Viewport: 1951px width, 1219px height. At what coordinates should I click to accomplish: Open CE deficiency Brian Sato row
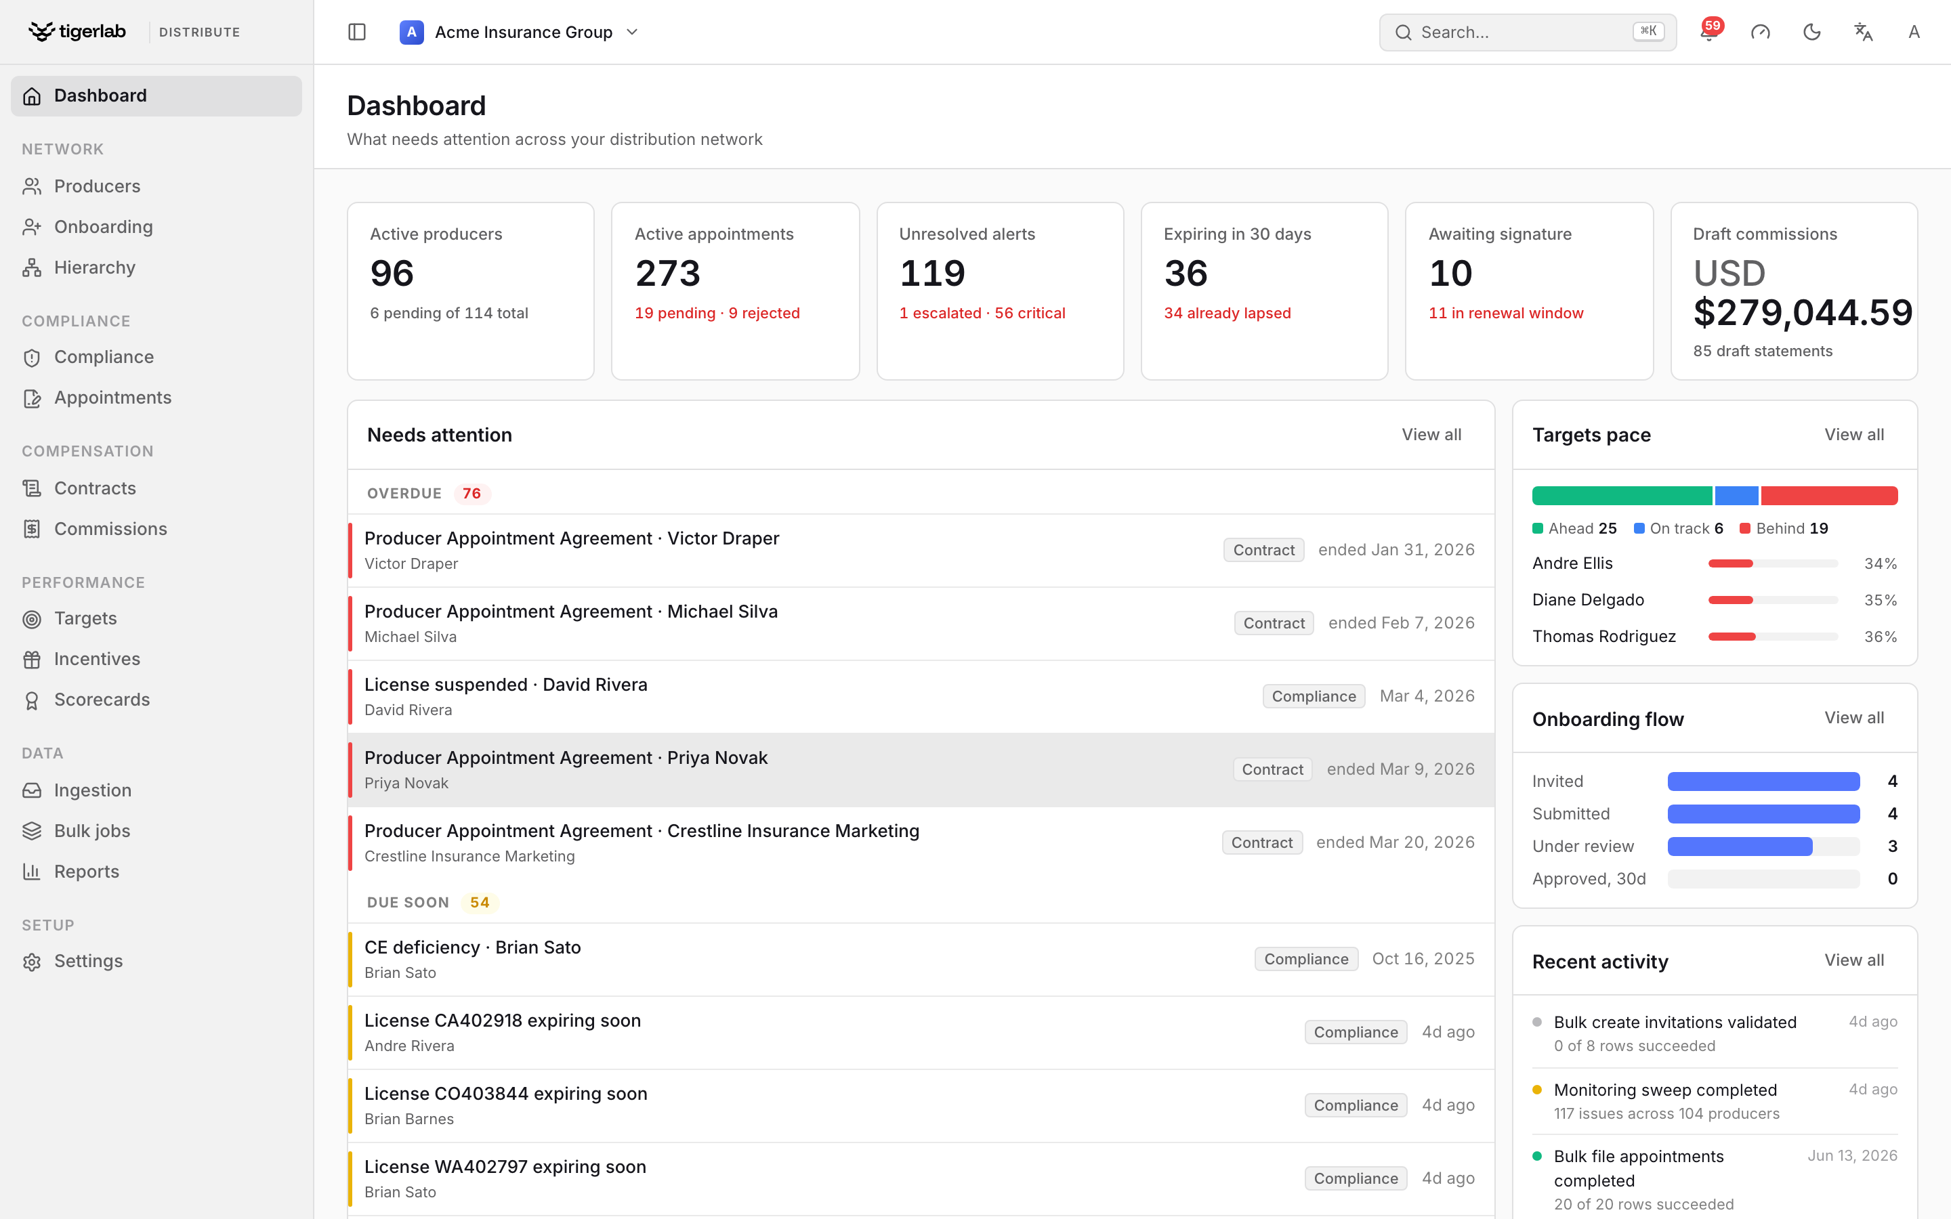(921, 960)
